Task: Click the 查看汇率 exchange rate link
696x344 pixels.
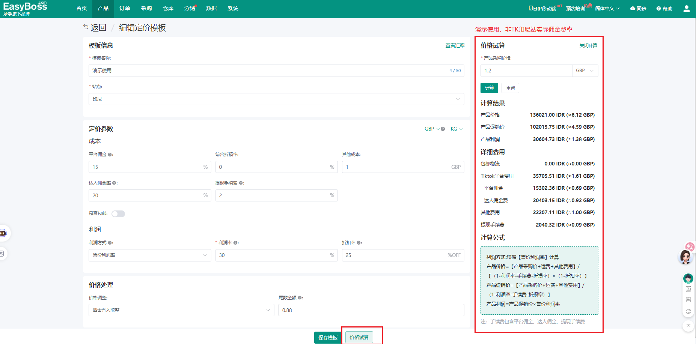Action: tap(455, 45)
